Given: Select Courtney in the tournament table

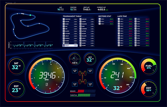Looking at the screenshot, I should pos(70,19).
